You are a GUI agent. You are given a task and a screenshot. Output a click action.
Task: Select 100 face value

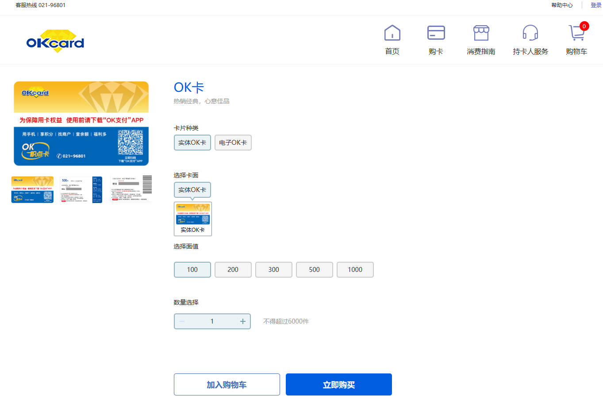click(x=192, y=270)
